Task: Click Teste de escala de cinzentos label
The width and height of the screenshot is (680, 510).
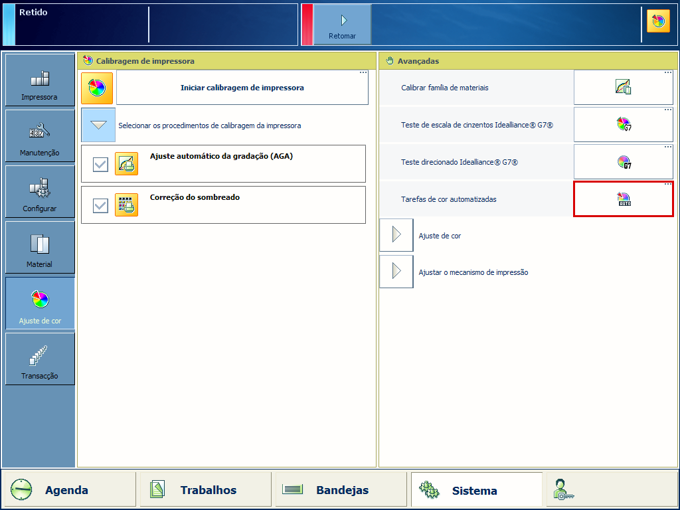Action: [x=477, y=125]
